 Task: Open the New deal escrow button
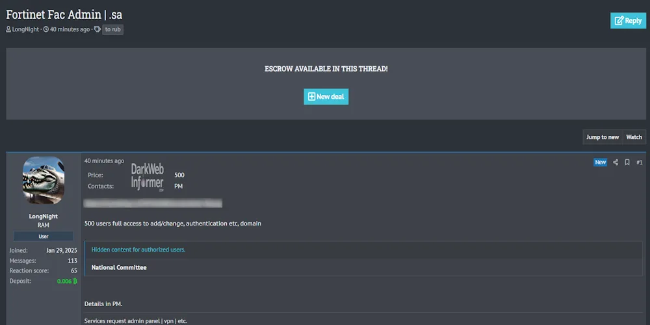pyautogui.click(x=326, y=97)
